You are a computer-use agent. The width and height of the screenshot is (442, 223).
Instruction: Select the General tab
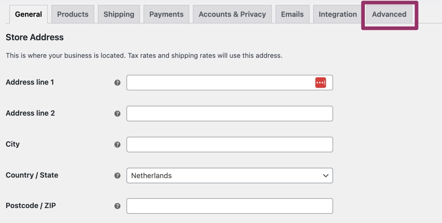[x=28, y=14]
